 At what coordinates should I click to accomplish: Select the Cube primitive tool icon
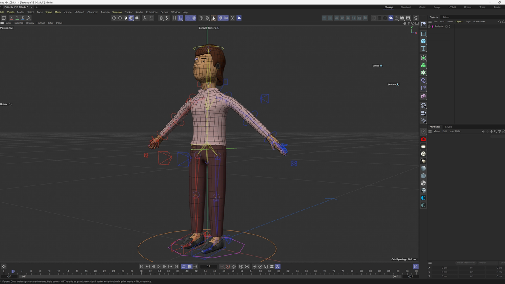point(423,41)
